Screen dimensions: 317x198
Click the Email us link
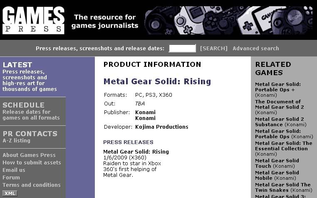(14, 170)
